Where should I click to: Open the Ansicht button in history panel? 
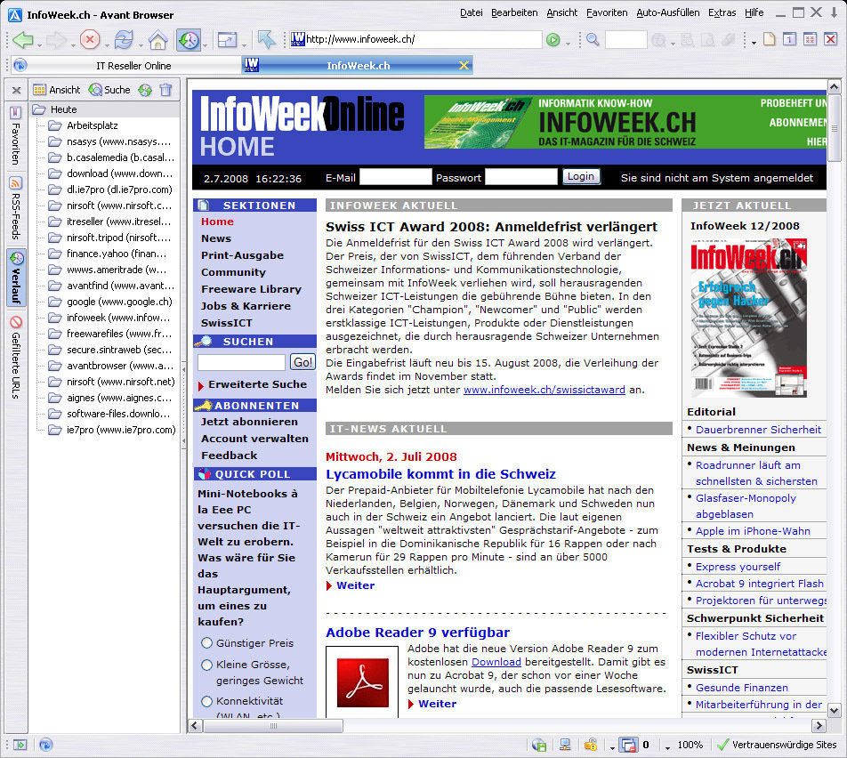click(x=57, y=90)
